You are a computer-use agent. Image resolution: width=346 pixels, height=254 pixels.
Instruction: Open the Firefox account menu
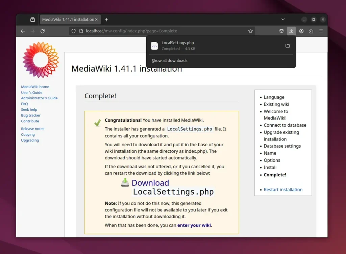pos(301,31)
